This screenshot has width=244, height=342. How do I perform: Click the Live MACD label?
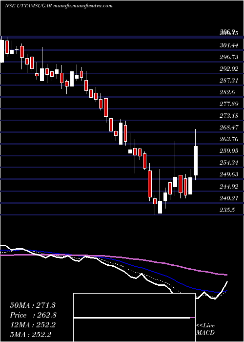click(205, 329)
